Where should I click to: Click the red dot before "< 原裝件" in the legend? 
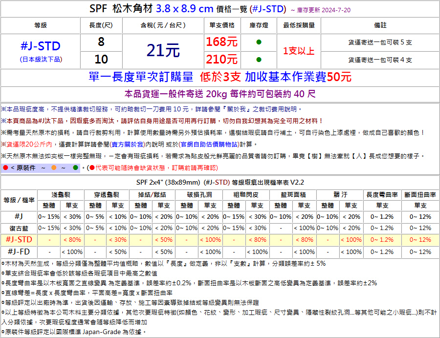click(x=5, y=168)
